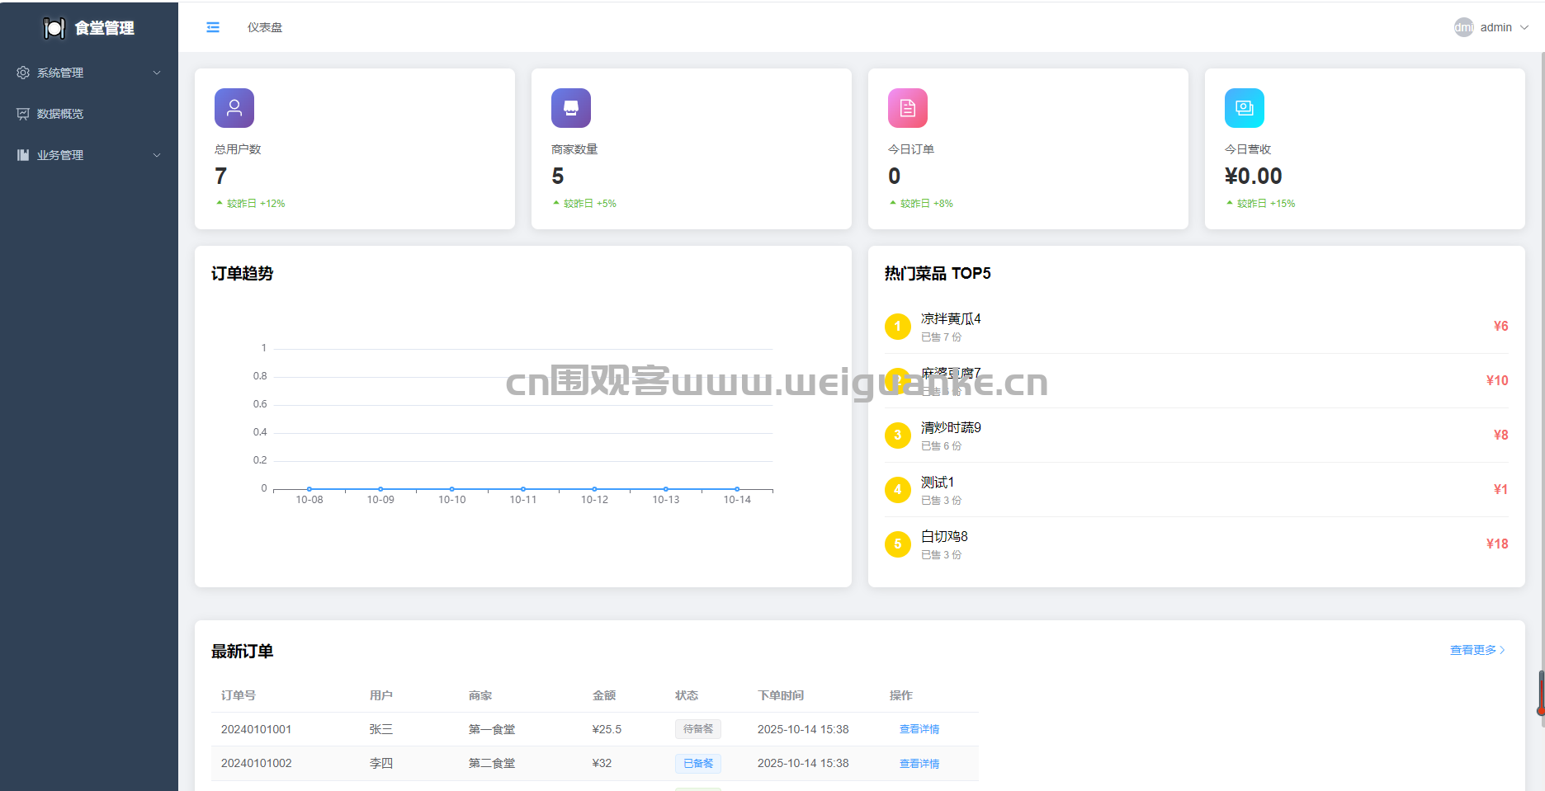Image resolution: width=1545 pixels, height=791 pixels.
Task: Expand the 系统管理 sidebar menu
Action: pyautogui.click(x=88, y=73)
